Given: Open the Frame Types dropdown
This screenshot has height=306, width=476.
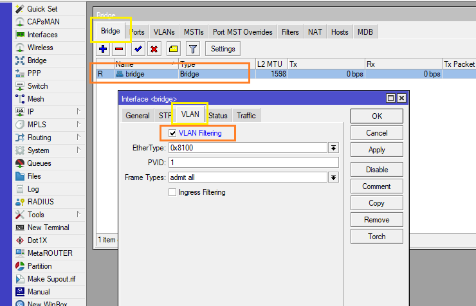Looking at the screenshot, I should 333,177.
